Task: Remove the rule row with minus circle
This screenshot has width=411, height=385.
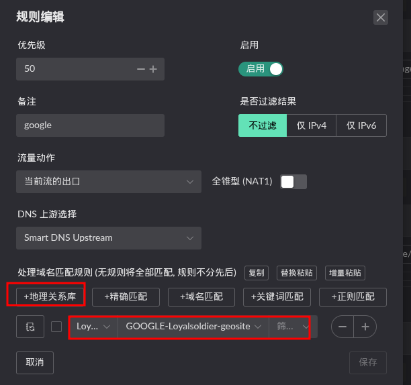Action: pos(342,327)
